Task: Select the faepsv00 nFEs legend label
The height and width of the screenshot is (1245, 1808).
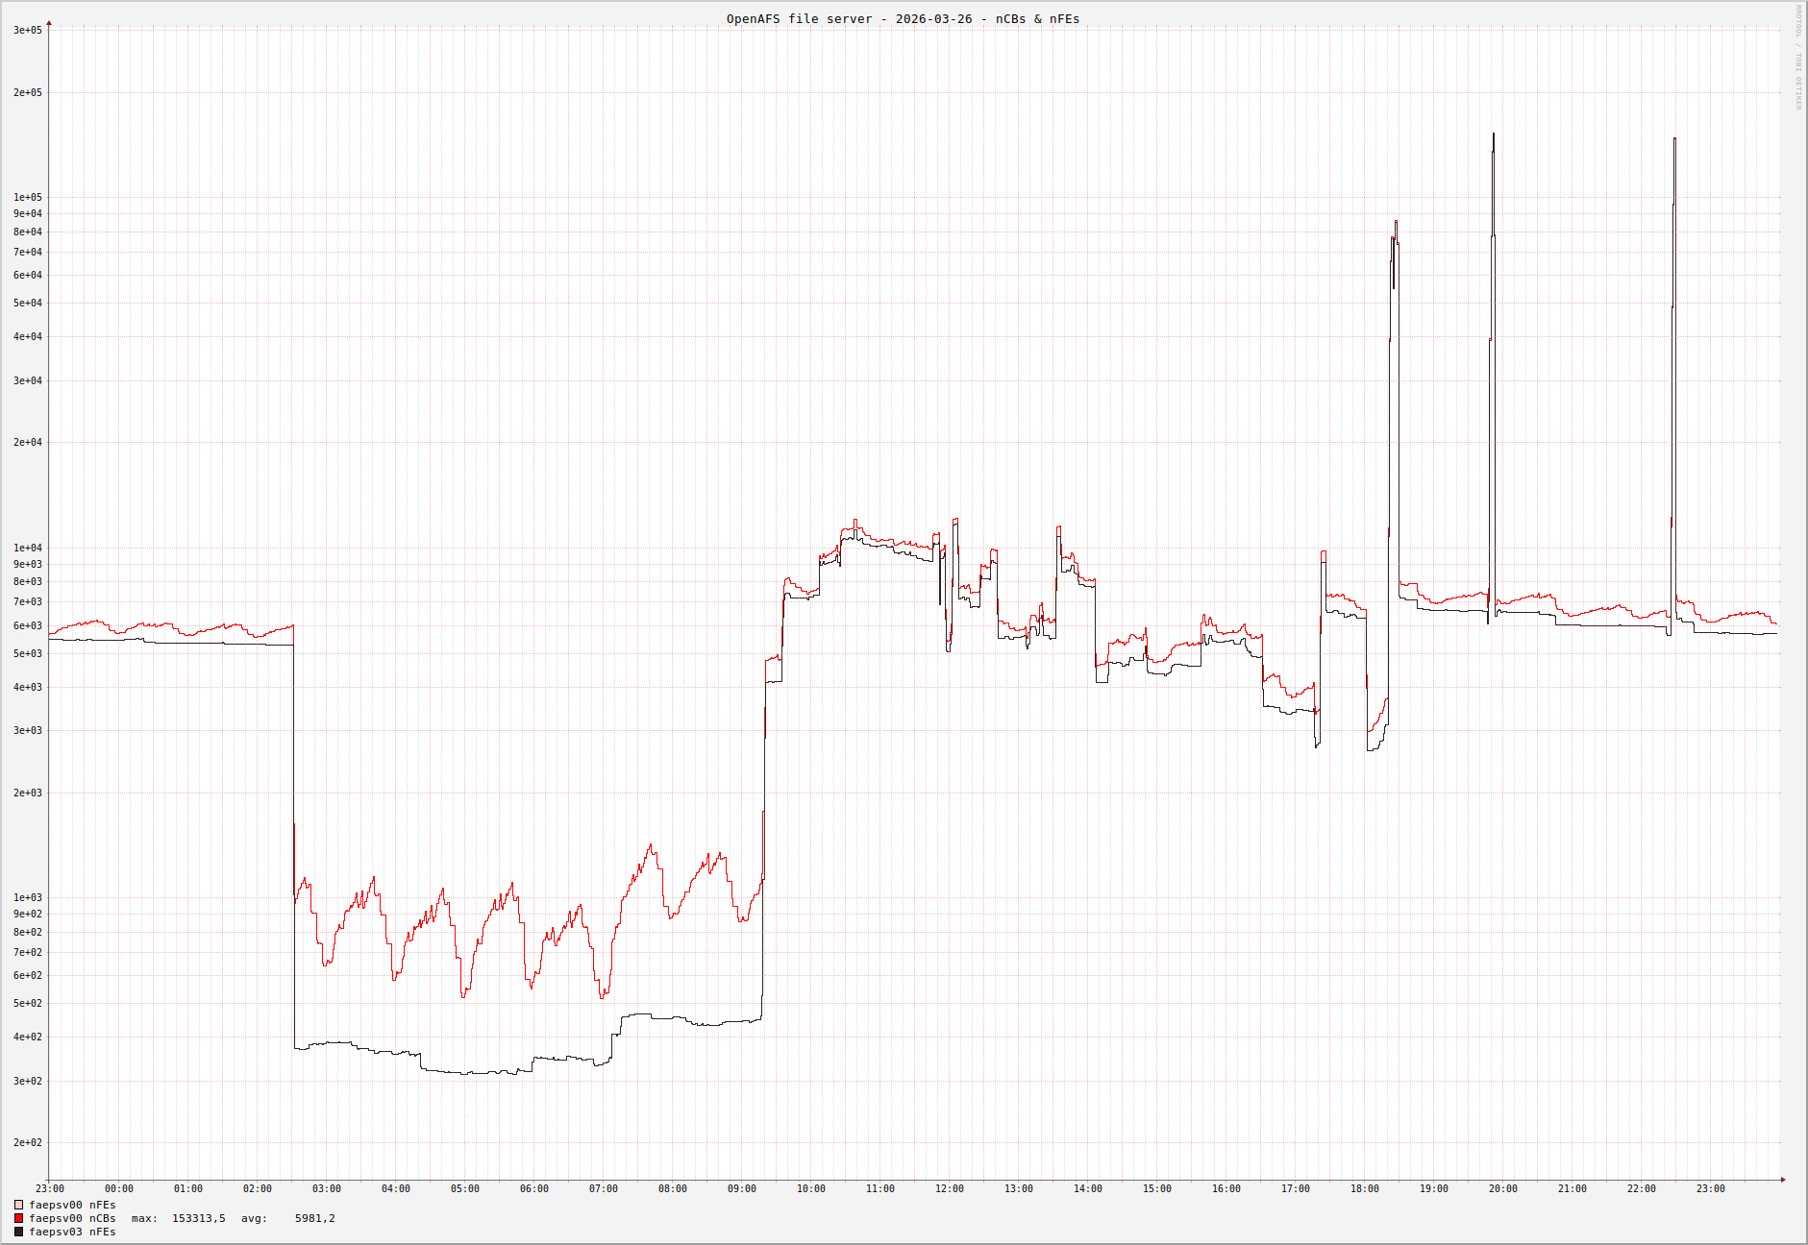Action: click(72, 1205)
